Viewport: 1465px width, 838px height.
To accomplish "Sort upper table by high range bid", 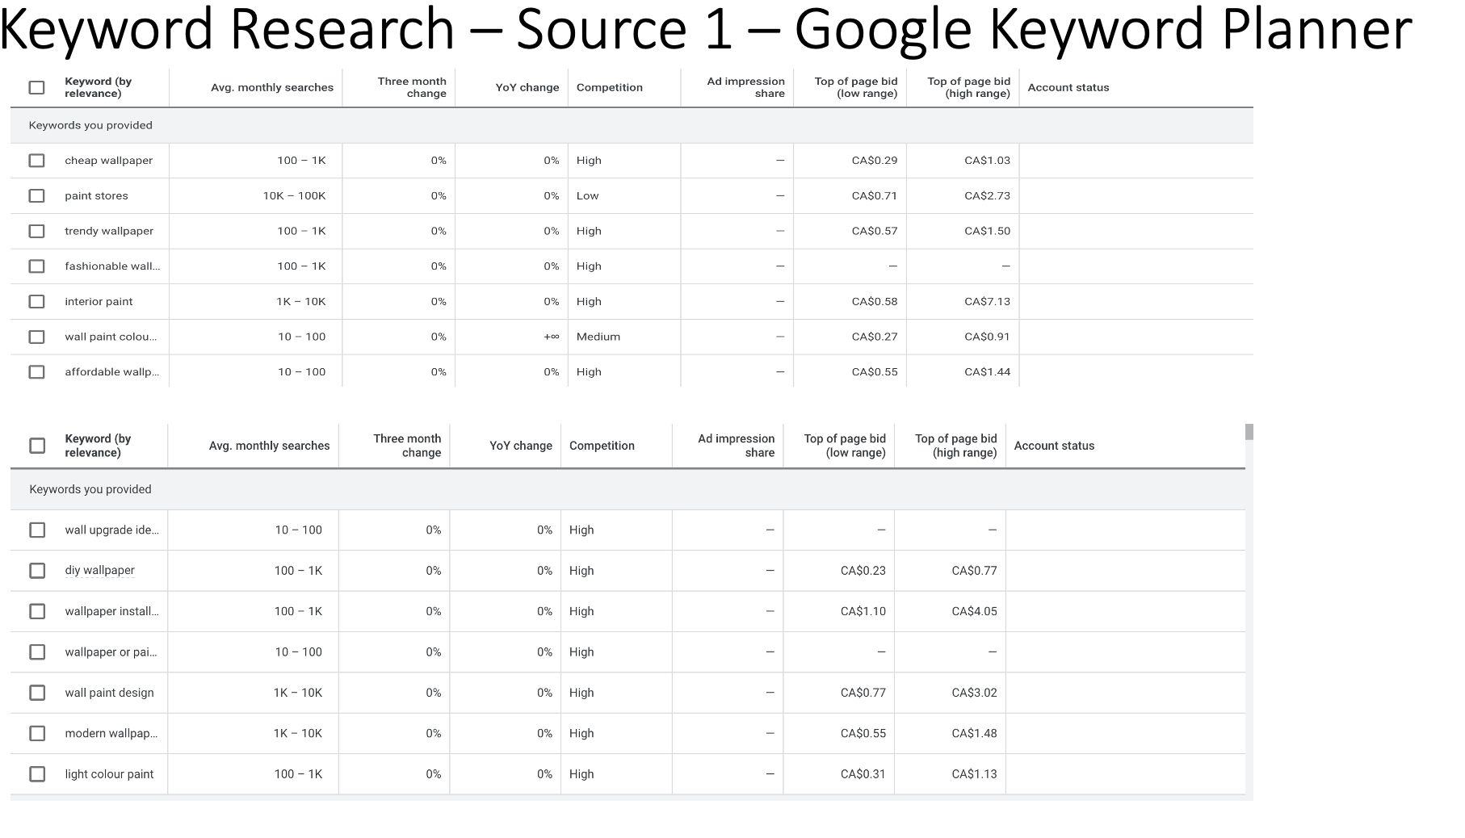I will point(968,87).
